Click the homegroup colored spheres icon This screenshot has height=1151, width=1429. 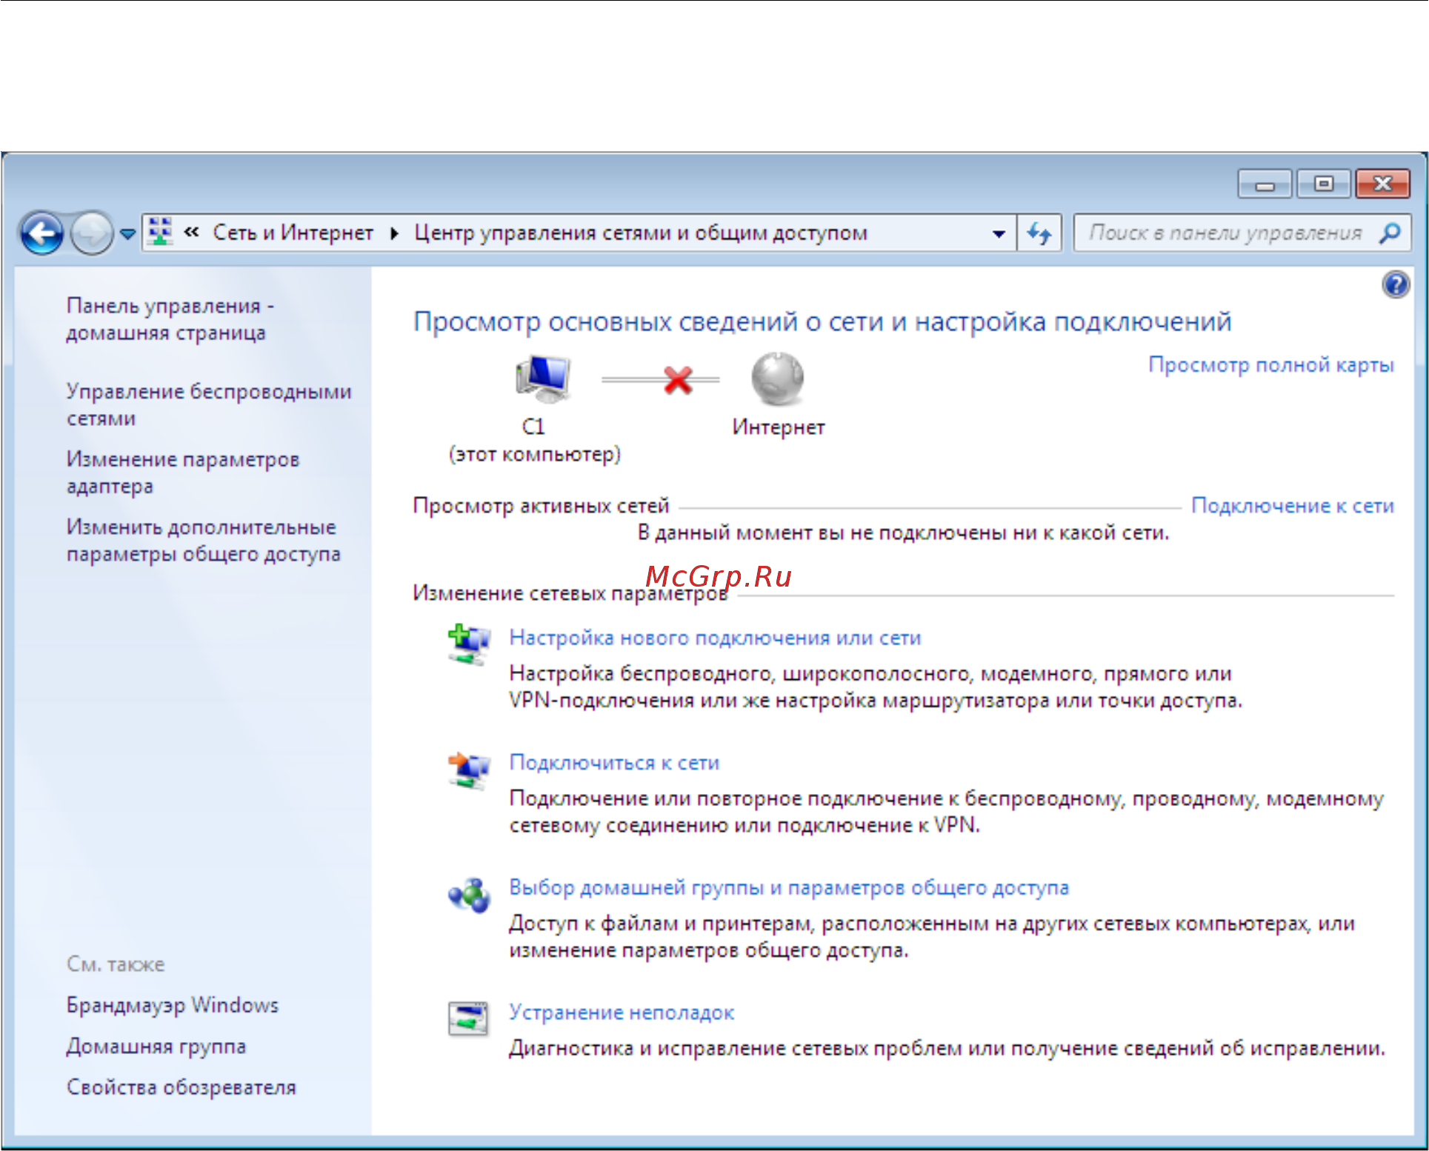(x=468, y=895)
